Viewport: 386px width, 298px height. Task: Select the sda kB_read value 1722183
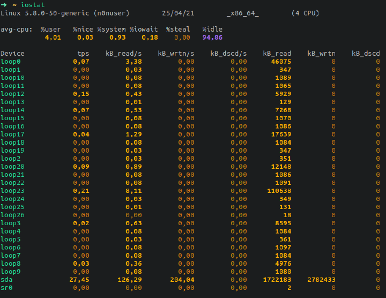(277, 280)
